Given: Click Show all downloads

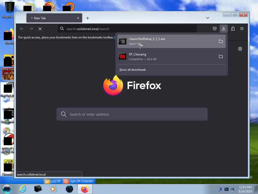Looking at the screenshot, I should click(133, 70).
